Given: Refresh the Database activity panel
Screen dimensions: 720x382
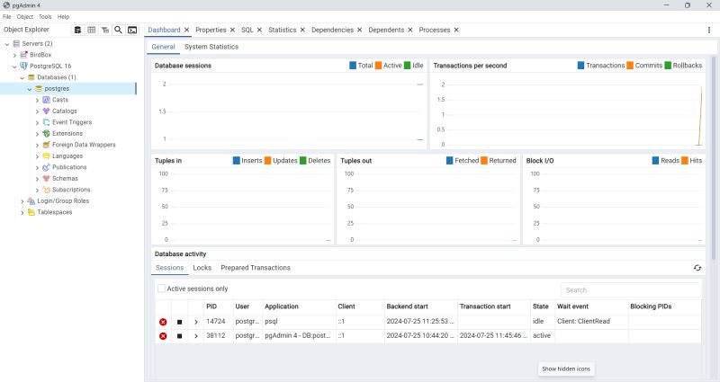Looking at the screenshot, I should click(x=697, y=268).
